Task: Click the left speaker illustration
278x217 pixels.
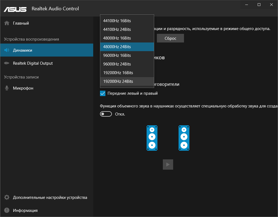Action: point(152,138)
